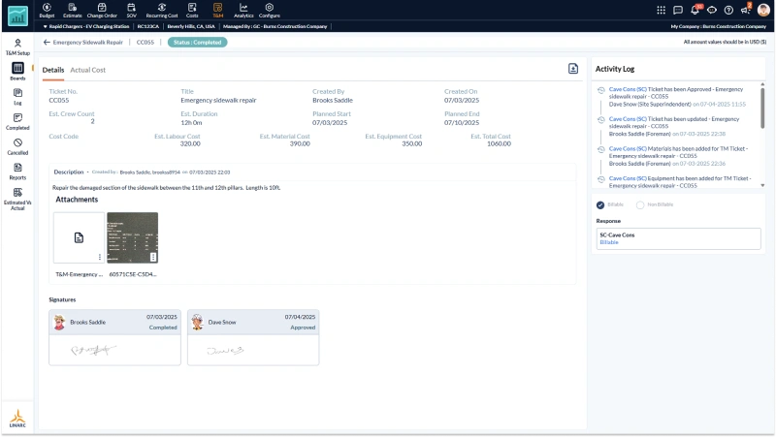Open the apps grid launcher
The width and height of the screenshot is (776, 437).
(662, 10)
